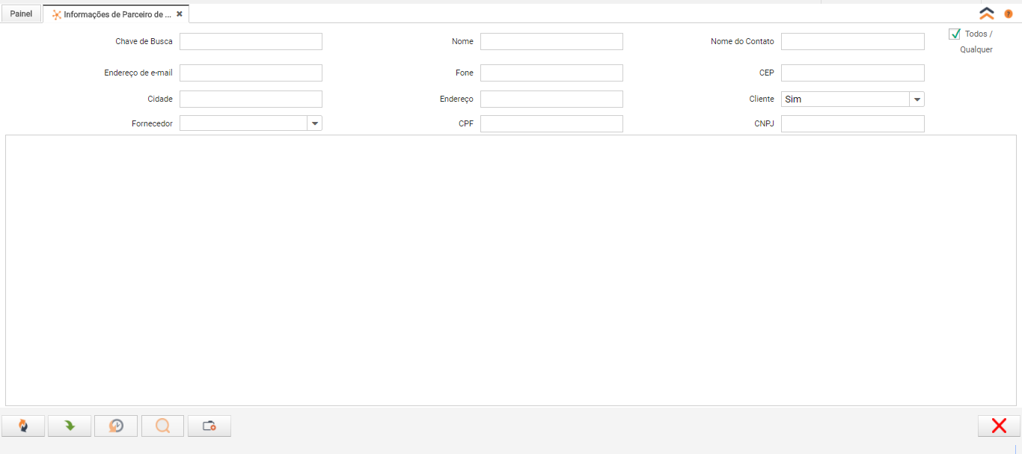Screen dimensions: 1022x454
Task: Click the green down-arrow button
Action: pos(70,426)
